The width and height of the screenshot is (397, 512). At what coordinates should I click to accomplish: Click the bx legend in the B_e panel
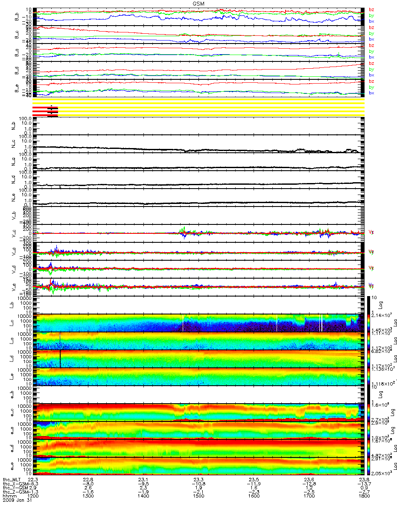coord(371,93)
